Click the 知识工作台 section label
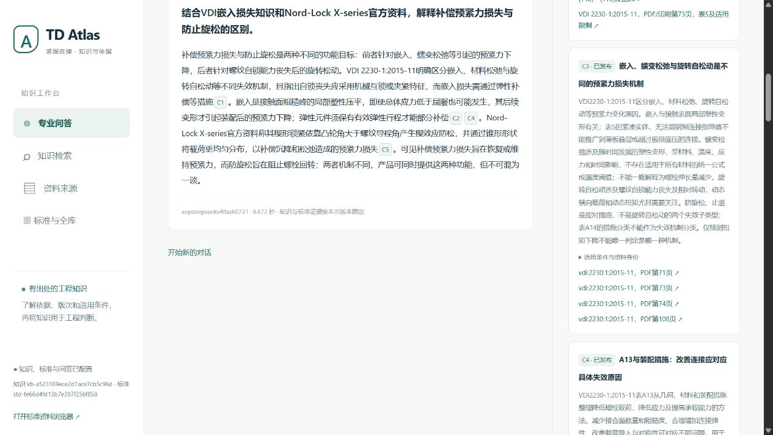Image resolution: width=773 pixels, height=435 pixels. click(x=40, y=93)
